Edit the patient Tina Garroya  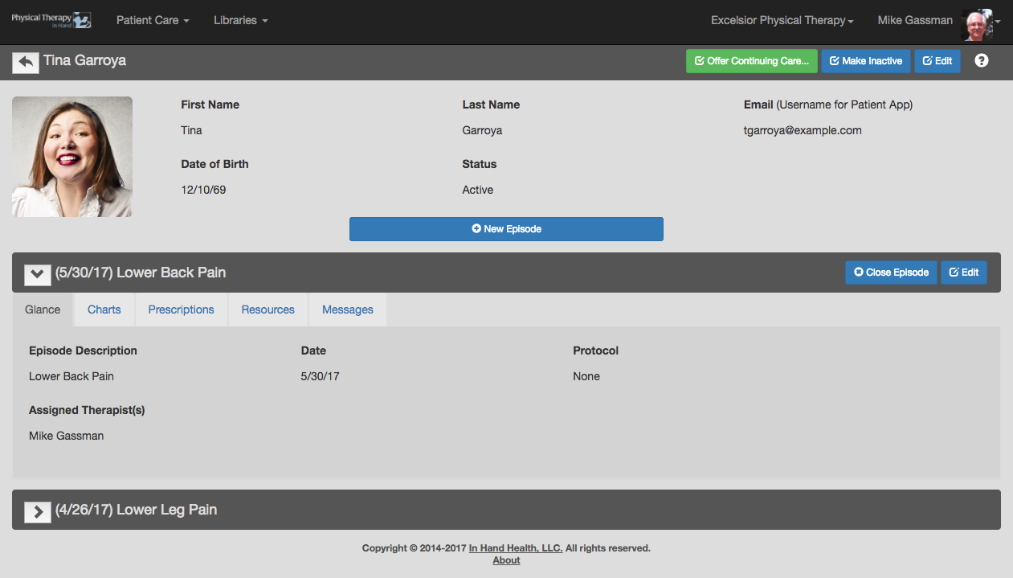coord(937,61)
